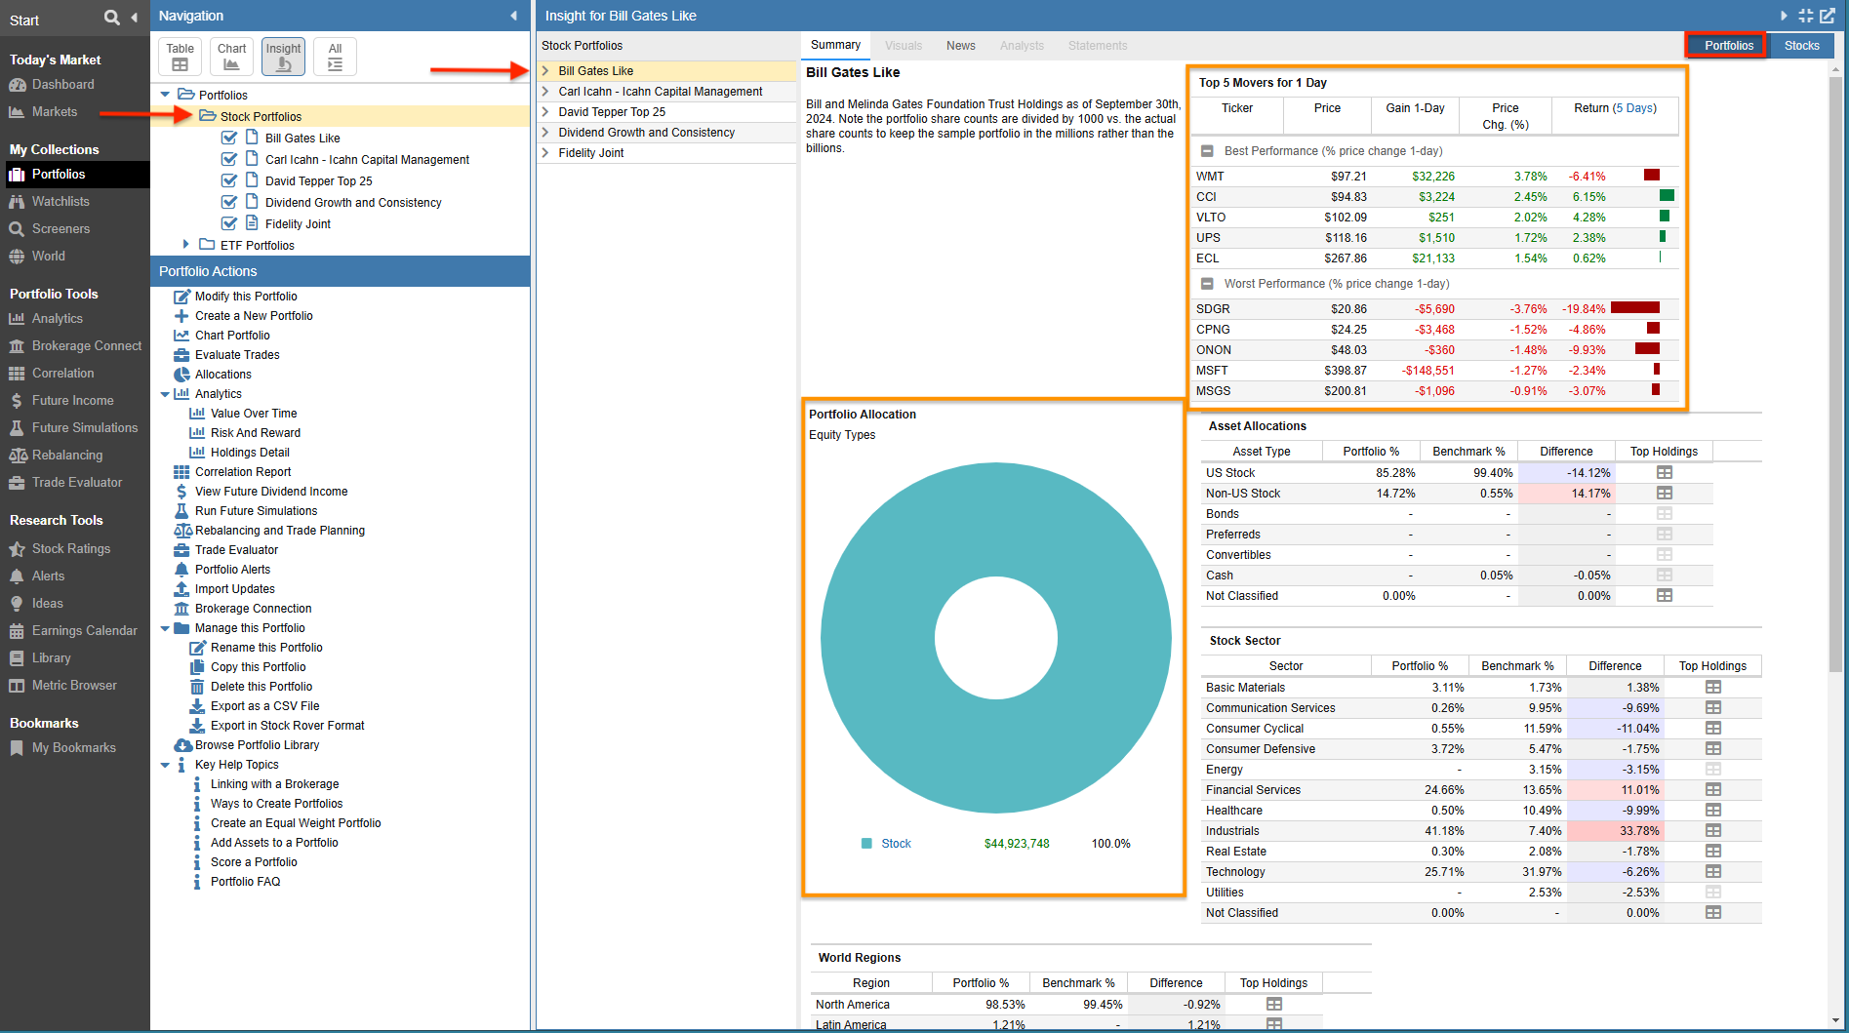
Task: Switch to the News tab
Action: [x=961, y=46]
